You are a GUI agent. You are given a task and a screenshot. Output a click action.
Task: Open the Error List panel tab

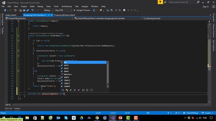point(8,108)
